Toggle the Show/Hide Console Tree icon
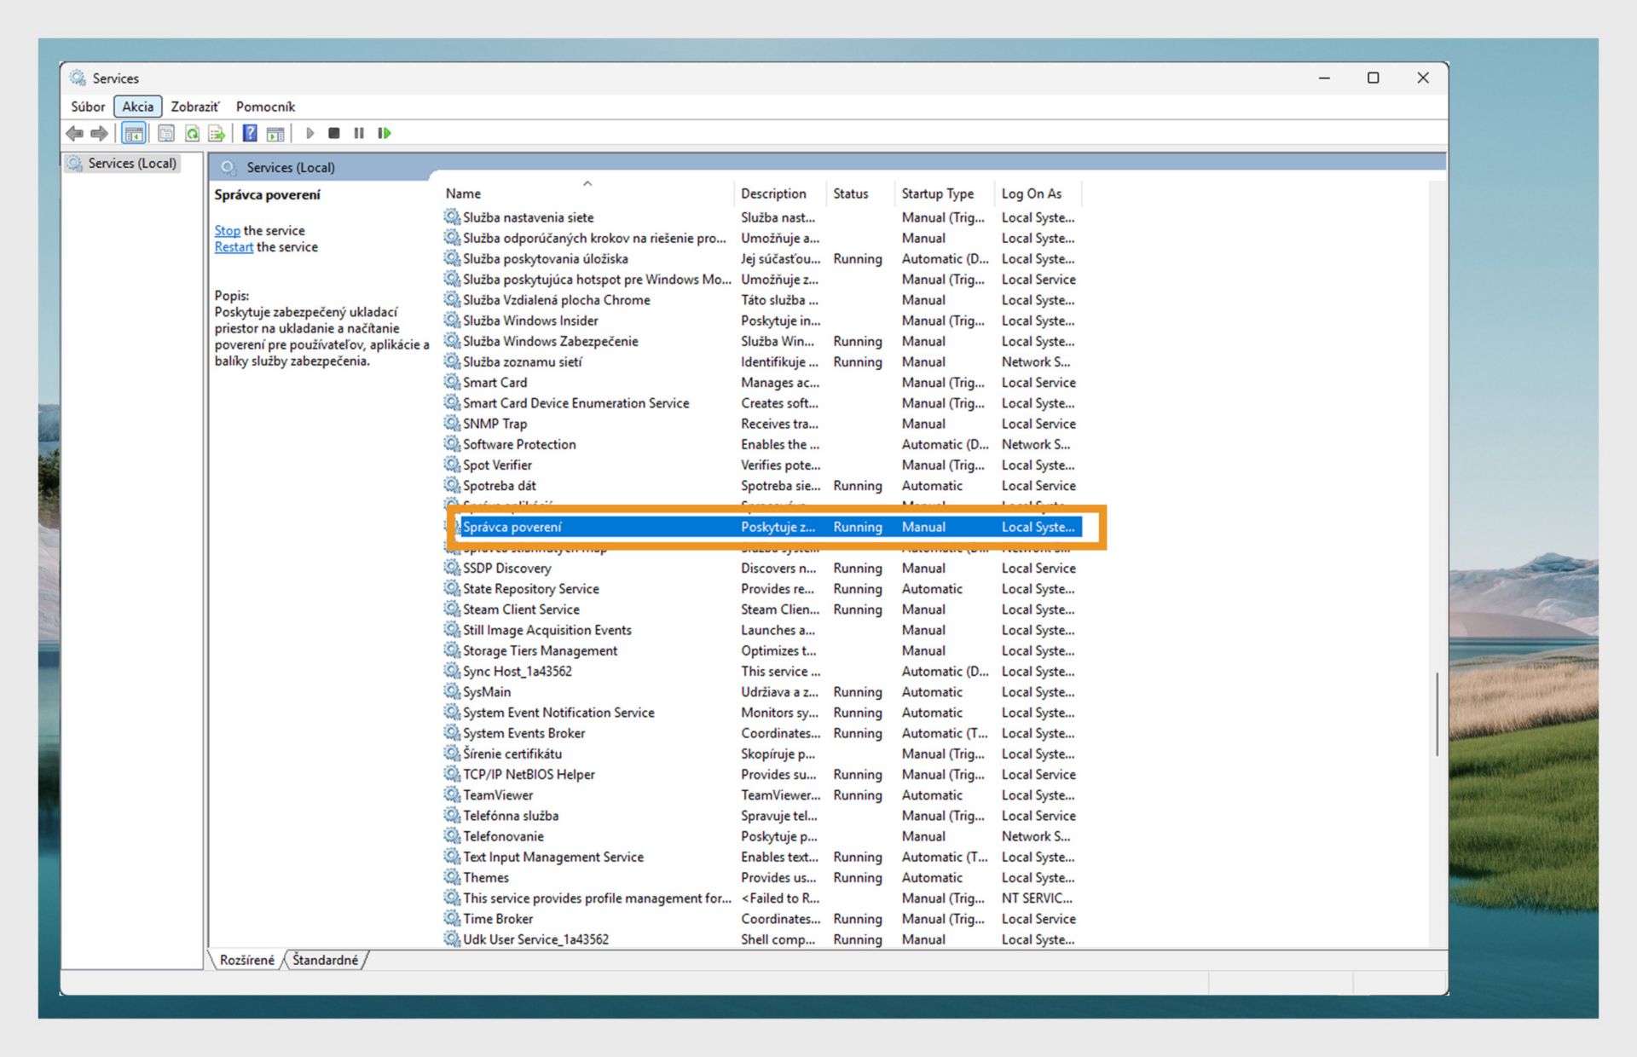This screenshot has height=1057, width=1637. coord(134,133)
